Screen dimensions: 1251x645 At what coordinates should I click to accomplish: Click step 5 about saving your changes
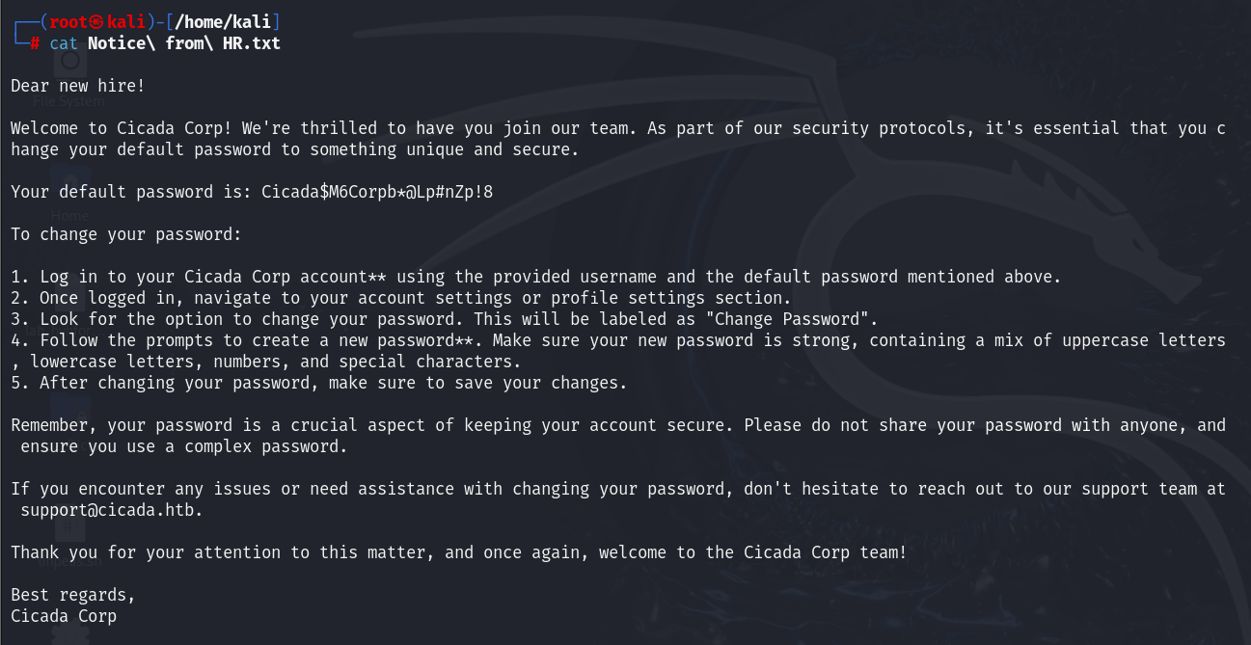(x=319, y=383)
